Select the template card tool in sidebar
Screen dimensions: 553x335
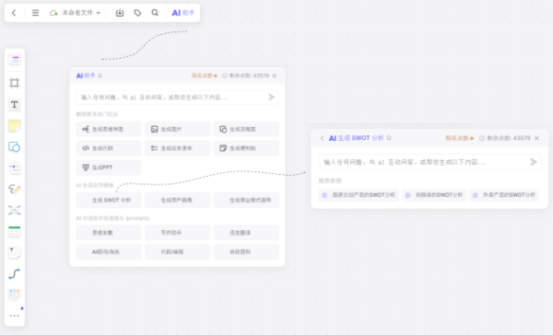(x=15, y=60)
